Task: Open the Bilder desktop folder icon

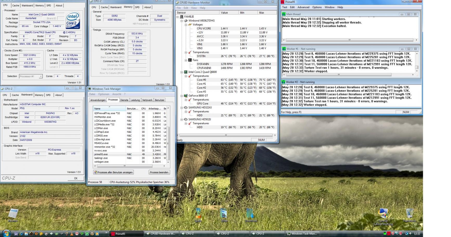Action: 224,215
